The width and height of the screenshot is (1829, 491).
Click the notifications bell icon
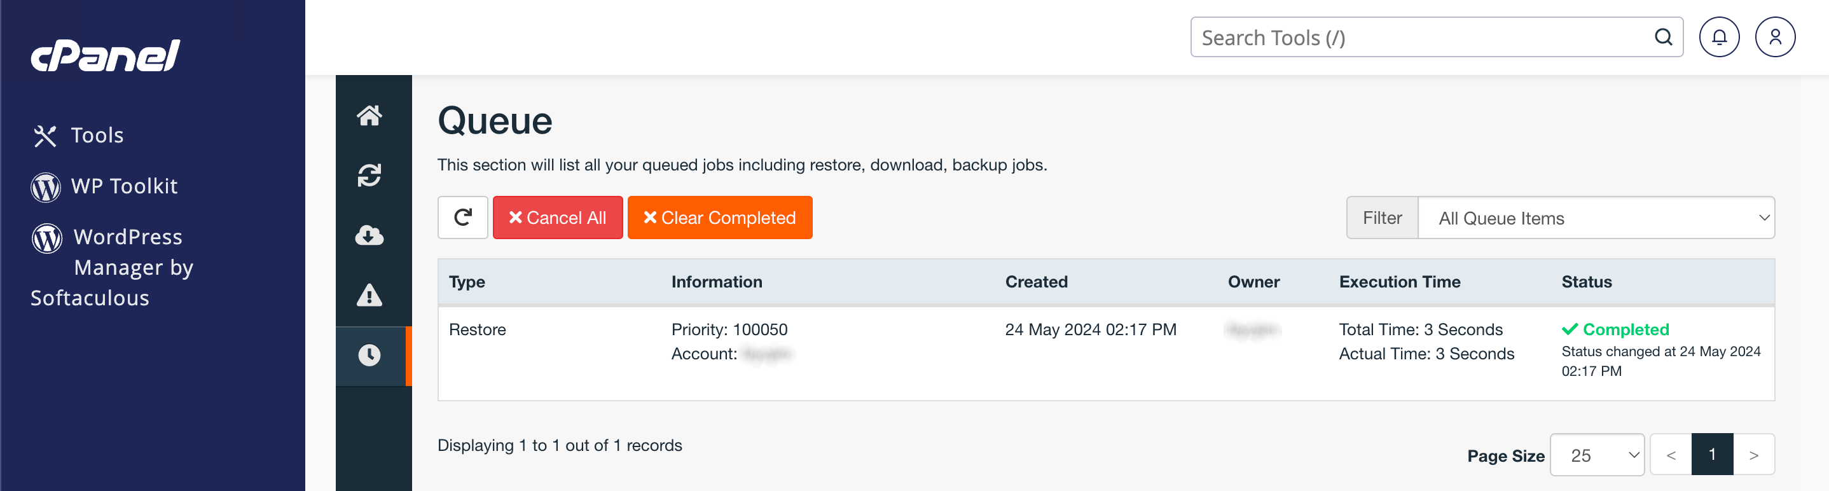coord(1718,37)
